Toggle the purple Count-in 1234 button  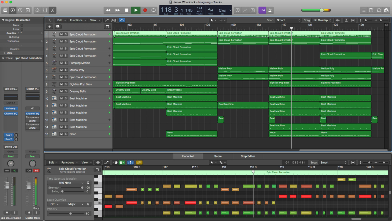[x=262, y=10]
